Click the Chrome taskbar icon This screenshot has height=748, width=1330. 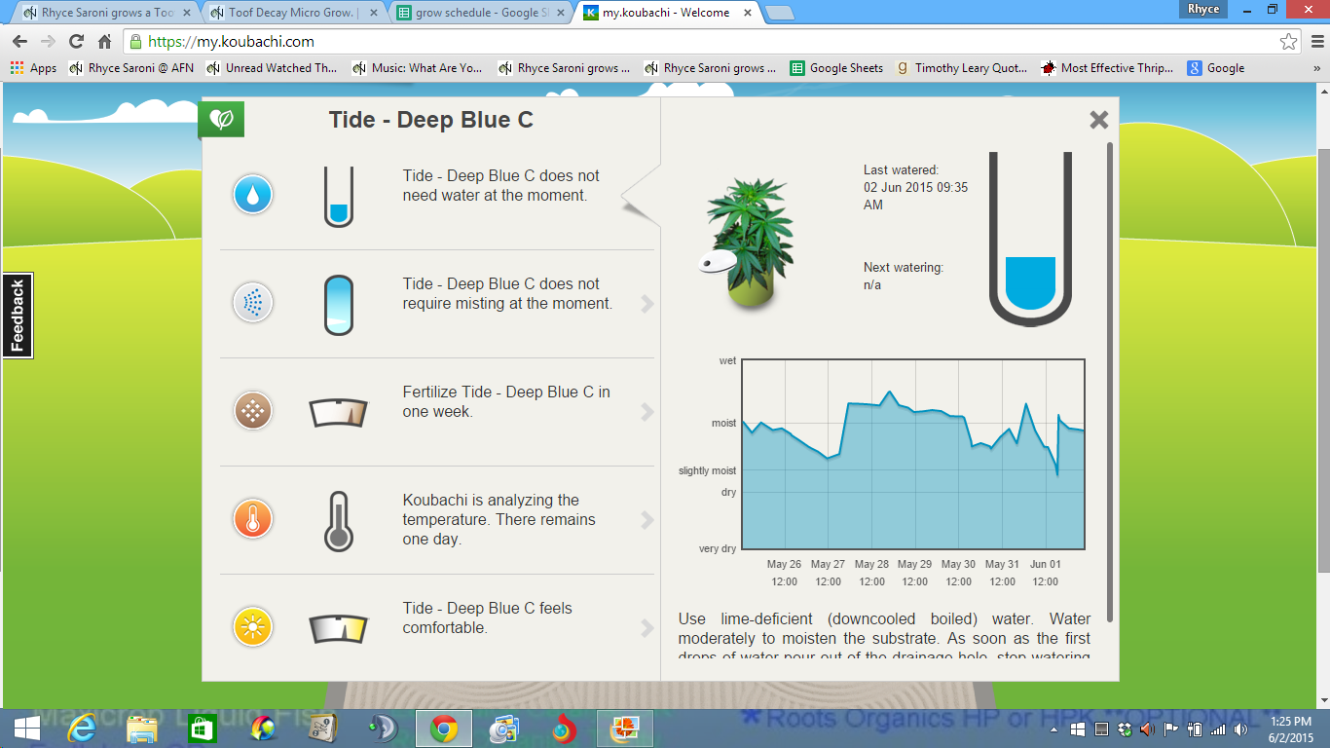(444, 729)
